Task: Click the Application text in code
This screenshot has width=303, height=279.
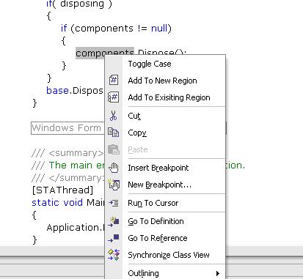Action: pos(73,228)
